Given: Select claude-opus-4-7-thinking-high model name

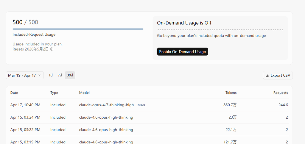Looking at the screenshot, I should pos(106,105).
